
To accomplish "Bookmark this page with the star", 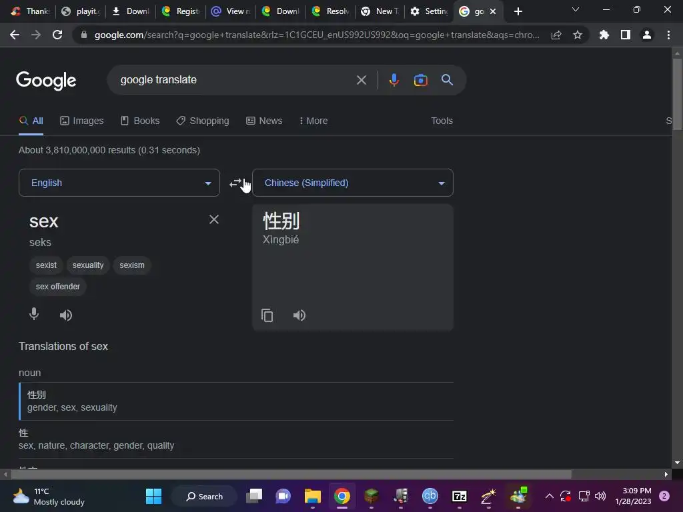I will [578, 35].
